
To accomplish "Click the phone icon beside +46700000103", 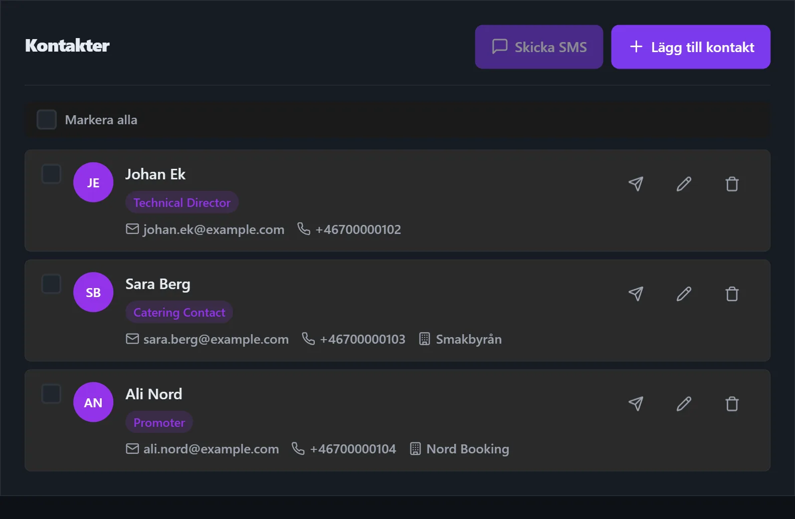I will [308, 339].
